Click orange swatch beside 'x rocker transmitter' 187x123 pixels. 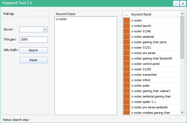tap(127, 75)
